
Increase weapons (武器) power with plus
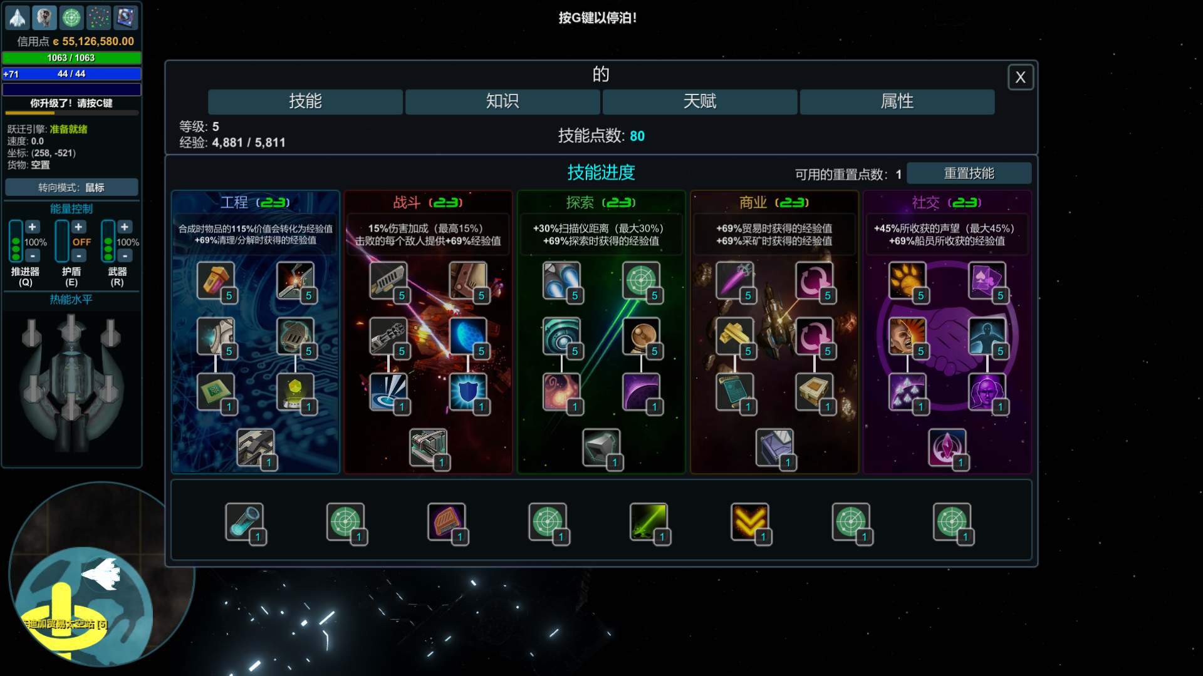tap(125, 227)
